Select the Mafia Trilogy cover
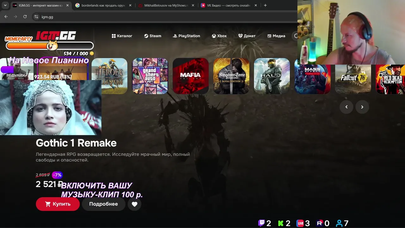 pos(190,76)
